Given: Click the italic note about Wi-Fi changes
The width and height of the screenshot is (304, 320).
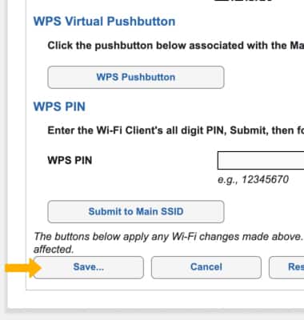Looking at the screenshot, I should tap(169, 237).
